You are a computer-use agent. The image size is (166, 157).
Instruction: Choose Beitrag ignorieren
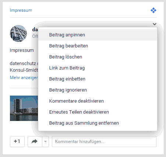tap(98, 90)
